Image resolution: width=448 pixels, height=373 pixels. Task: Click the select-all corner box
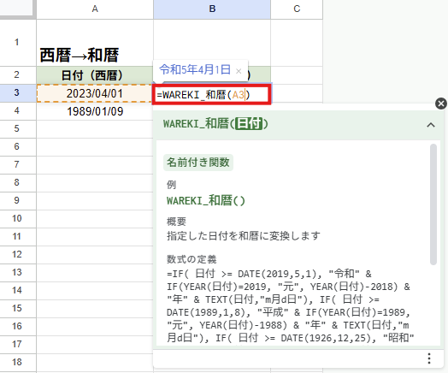(x=17, y=9)
